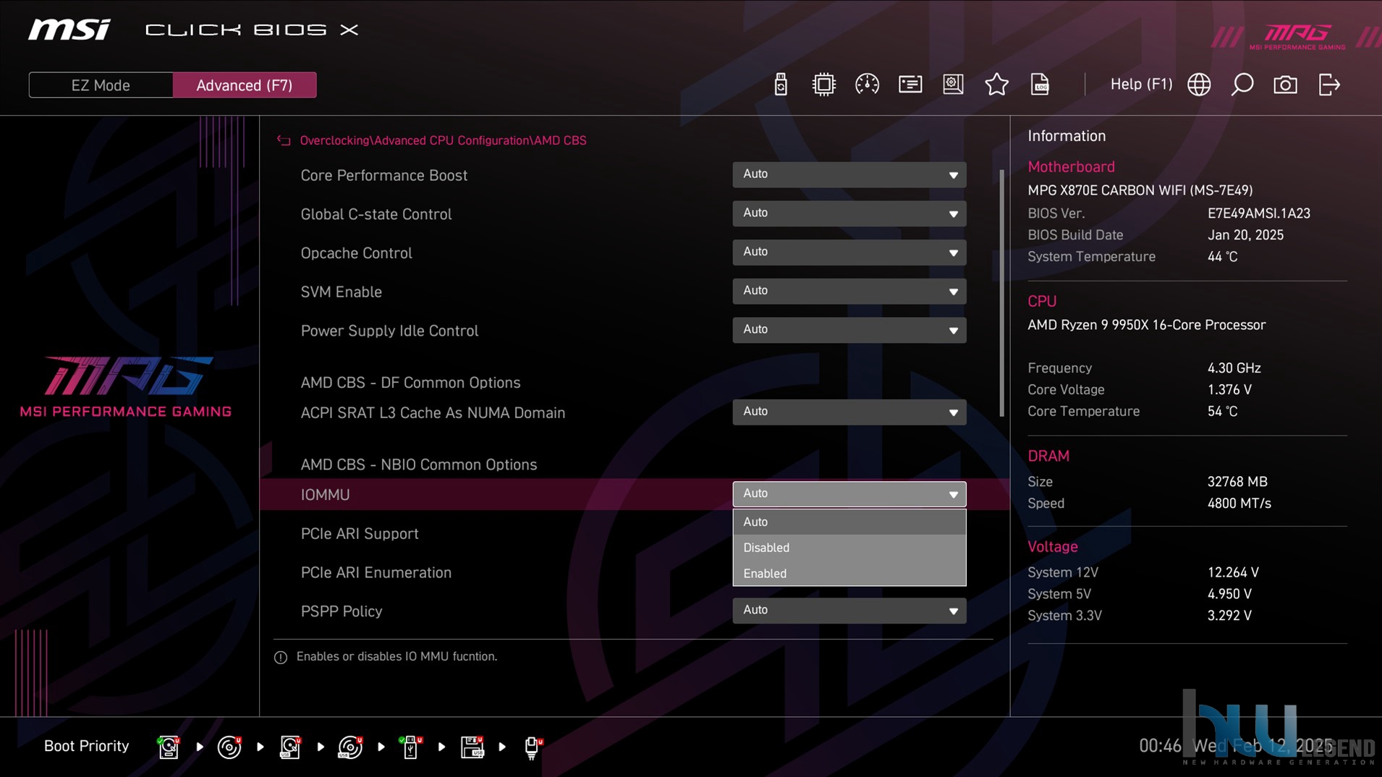Choose Disabled in the IOMMU option list
1382x777 pixels.
coord(849,548)
